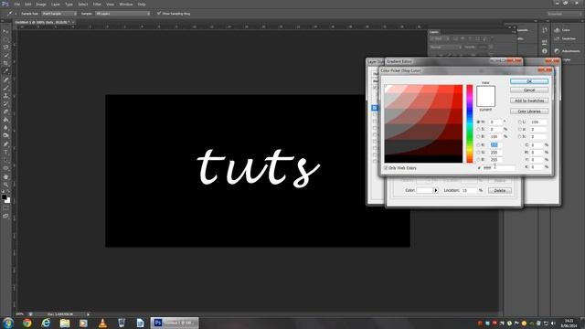Open Google Chrome from taskbar
The width and height of the screenshot is (585, 329).
(x=27, y=323)
